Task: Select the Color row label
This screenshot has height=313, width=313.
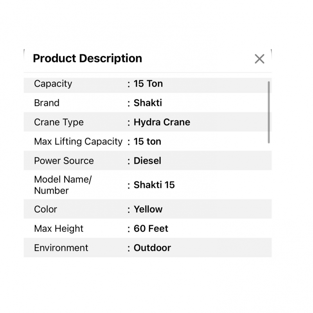Action: [45, 209]
